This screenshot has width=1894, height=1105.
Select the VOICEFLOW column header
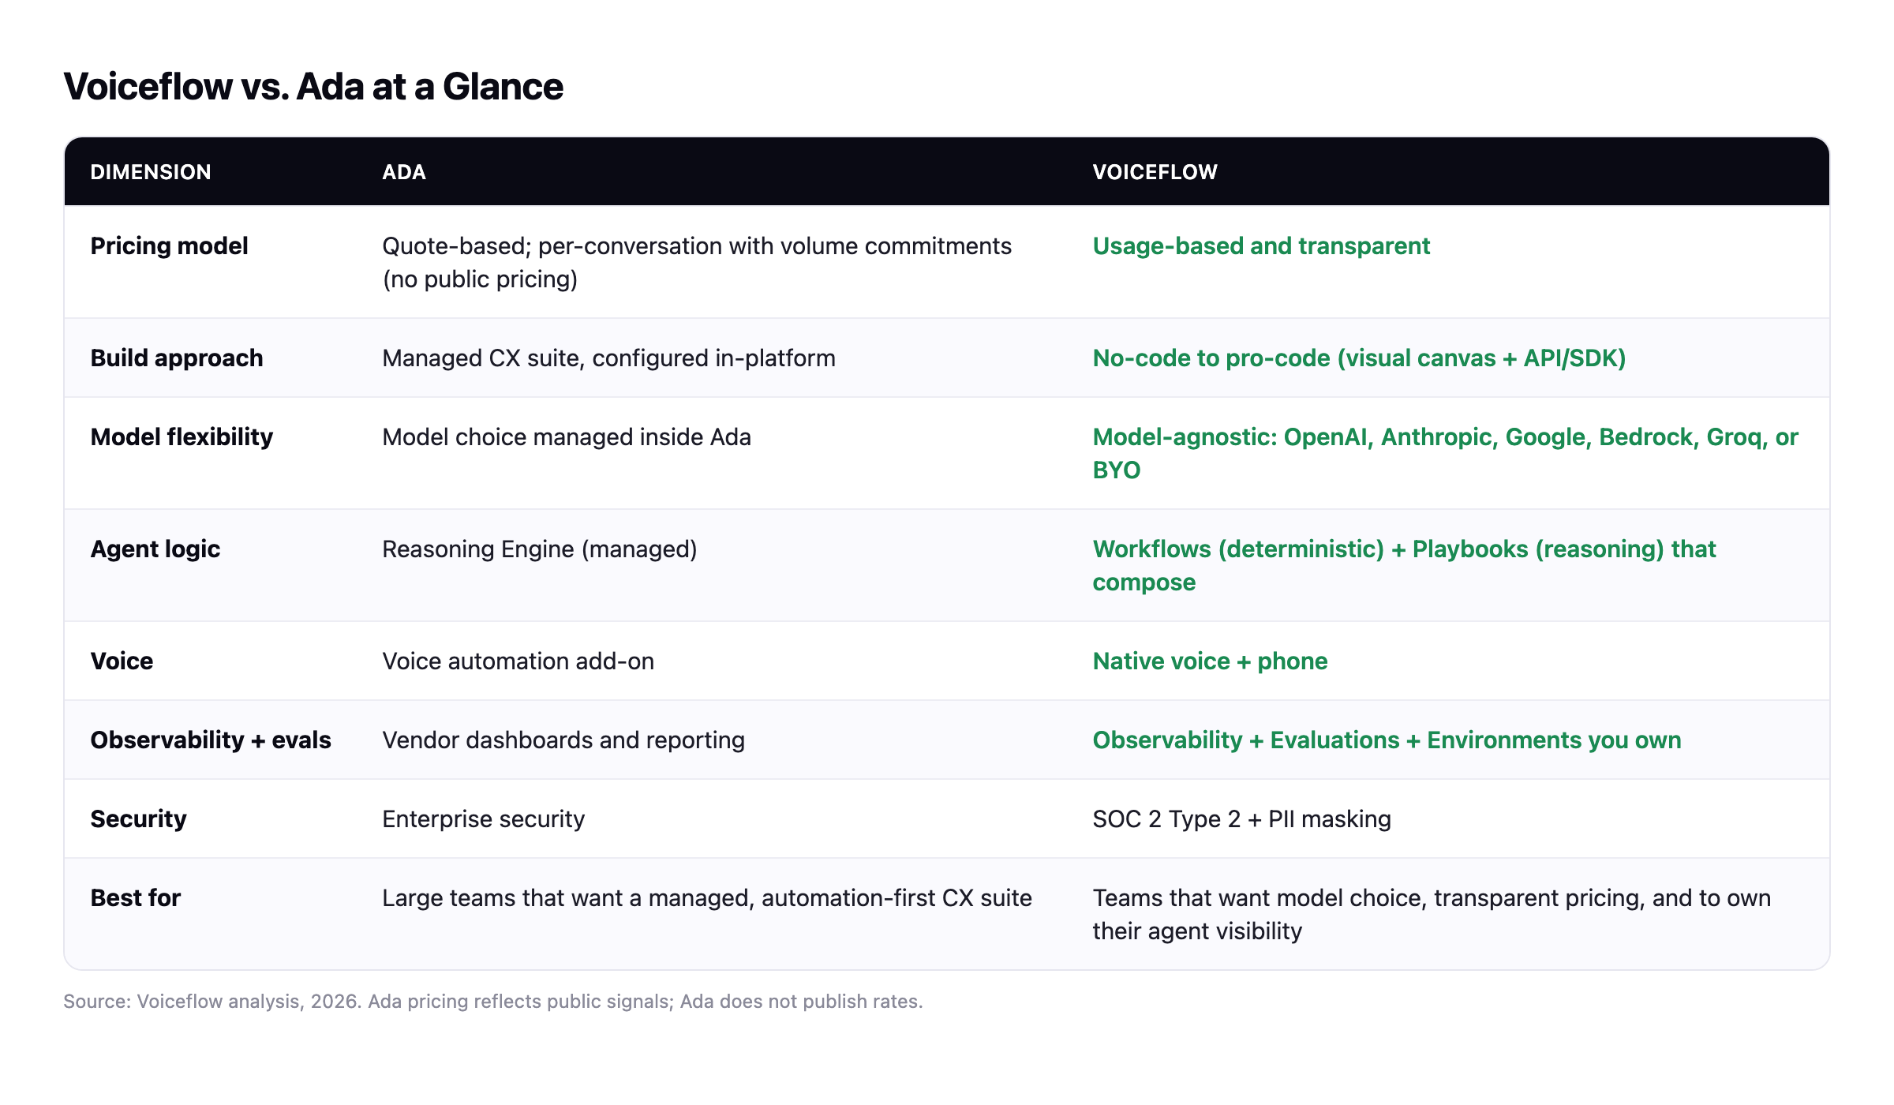1155,172
